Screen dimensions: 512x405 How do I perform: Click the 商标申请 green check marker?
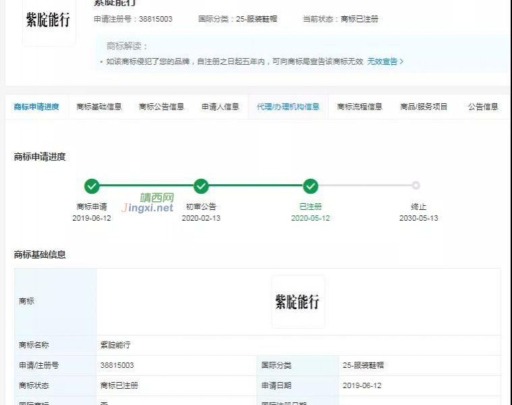pos(92,186)
